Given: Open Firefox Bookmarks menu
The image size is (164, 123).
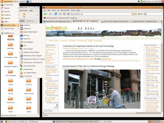Looking at the screenshot, I should [65, 10].
